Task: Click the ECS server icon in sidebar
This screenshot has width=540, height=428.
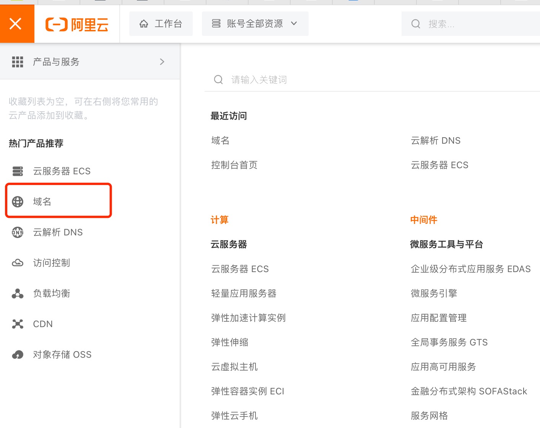Action: [18, 171]
